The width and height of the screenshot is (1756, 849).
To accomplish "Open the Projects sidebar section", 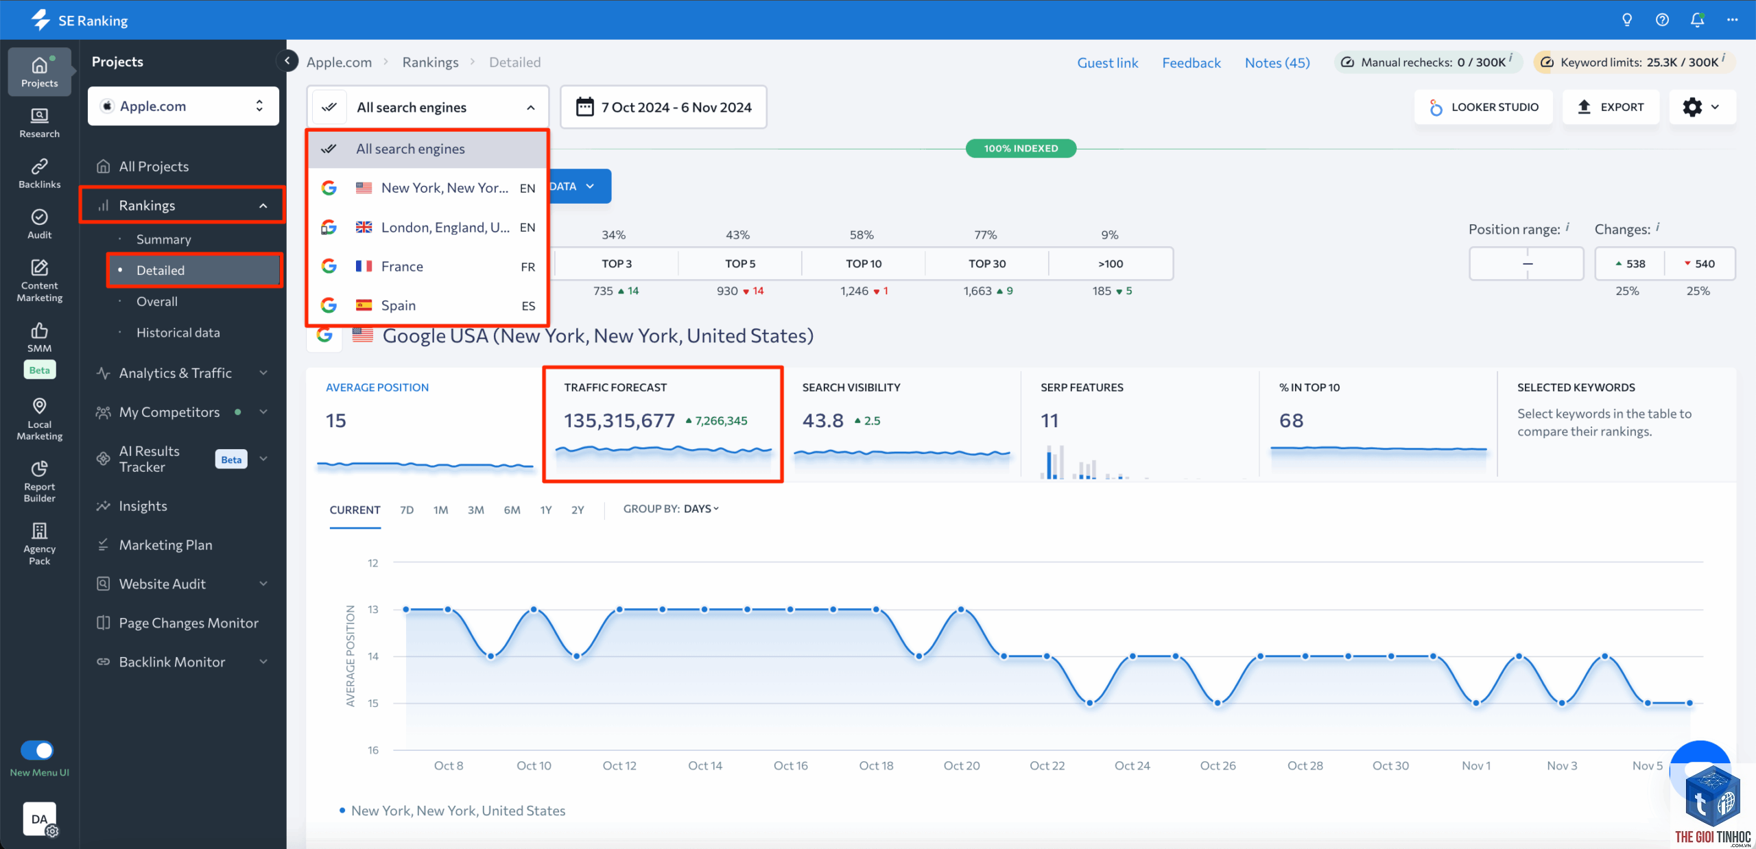I will pos(39,71).
